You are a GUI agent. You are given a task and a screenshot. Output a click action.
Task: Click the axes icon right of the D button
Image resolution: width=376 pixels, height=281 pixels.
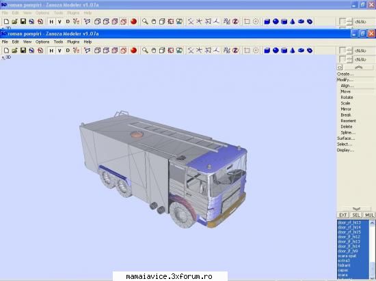(77, 50)
